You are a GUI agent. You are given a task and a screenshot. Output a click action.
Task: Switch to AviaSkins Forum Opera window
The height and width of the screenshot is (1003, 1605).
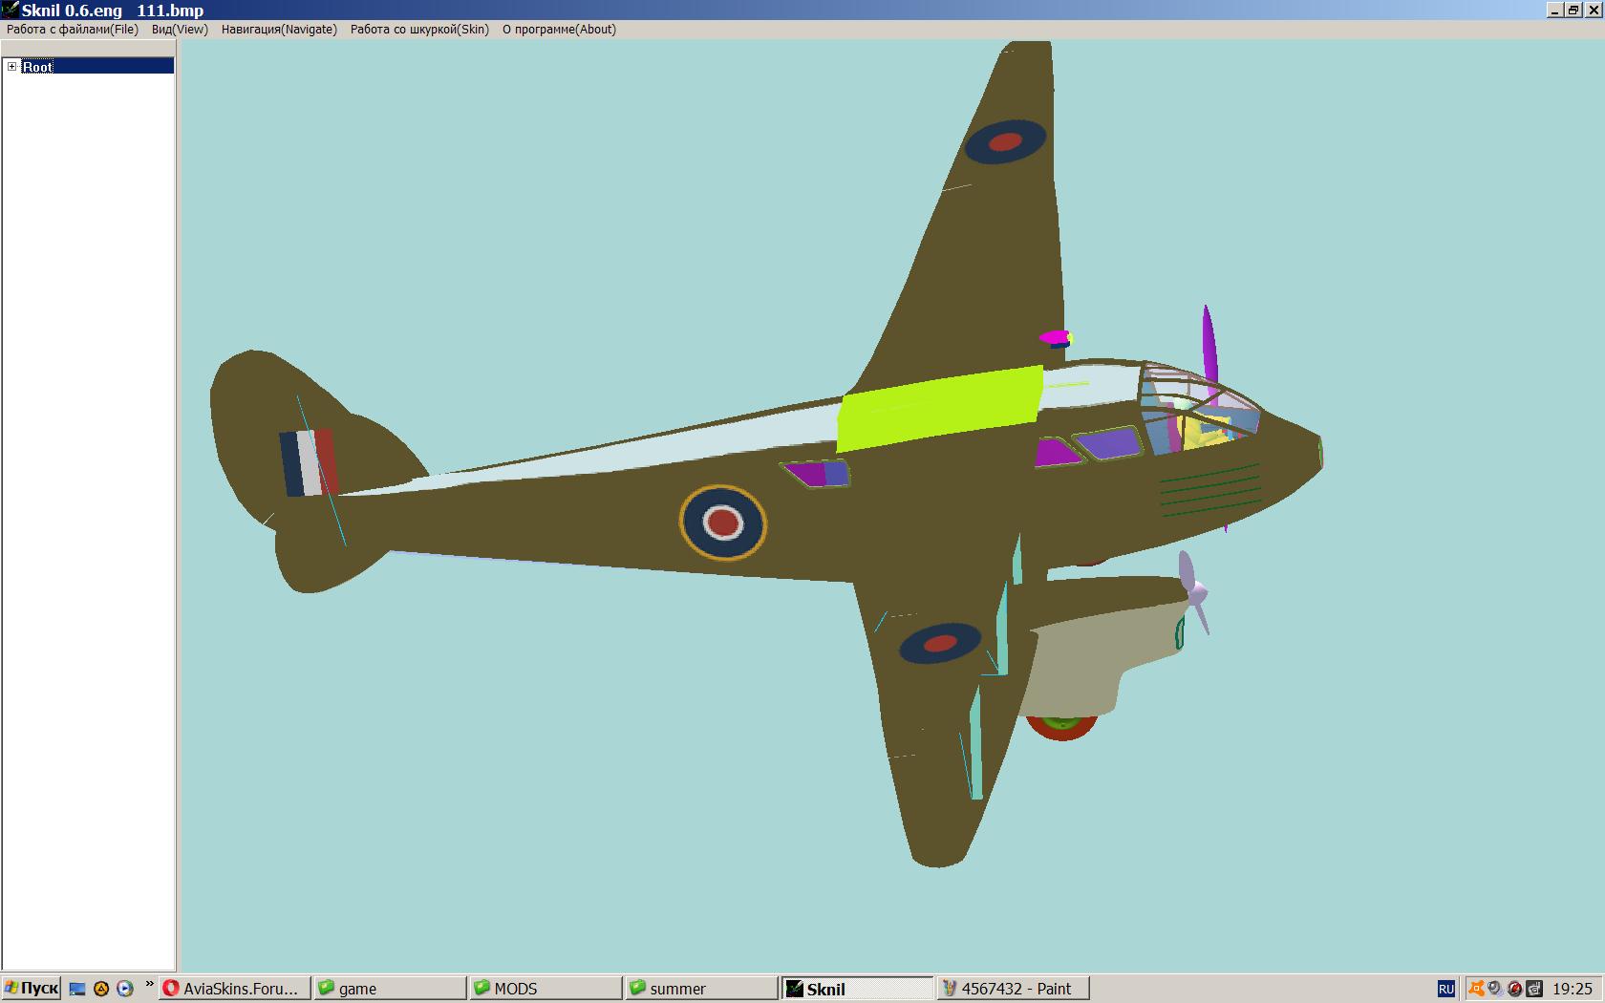pos(235,989)
